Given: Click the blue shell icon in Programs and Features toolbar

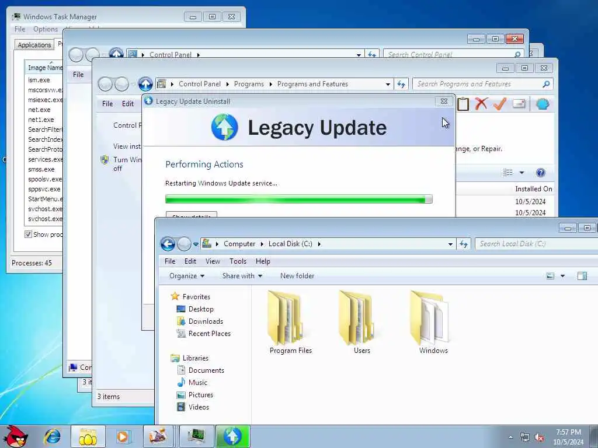Looking at the screenshot, I should point(543,104).
